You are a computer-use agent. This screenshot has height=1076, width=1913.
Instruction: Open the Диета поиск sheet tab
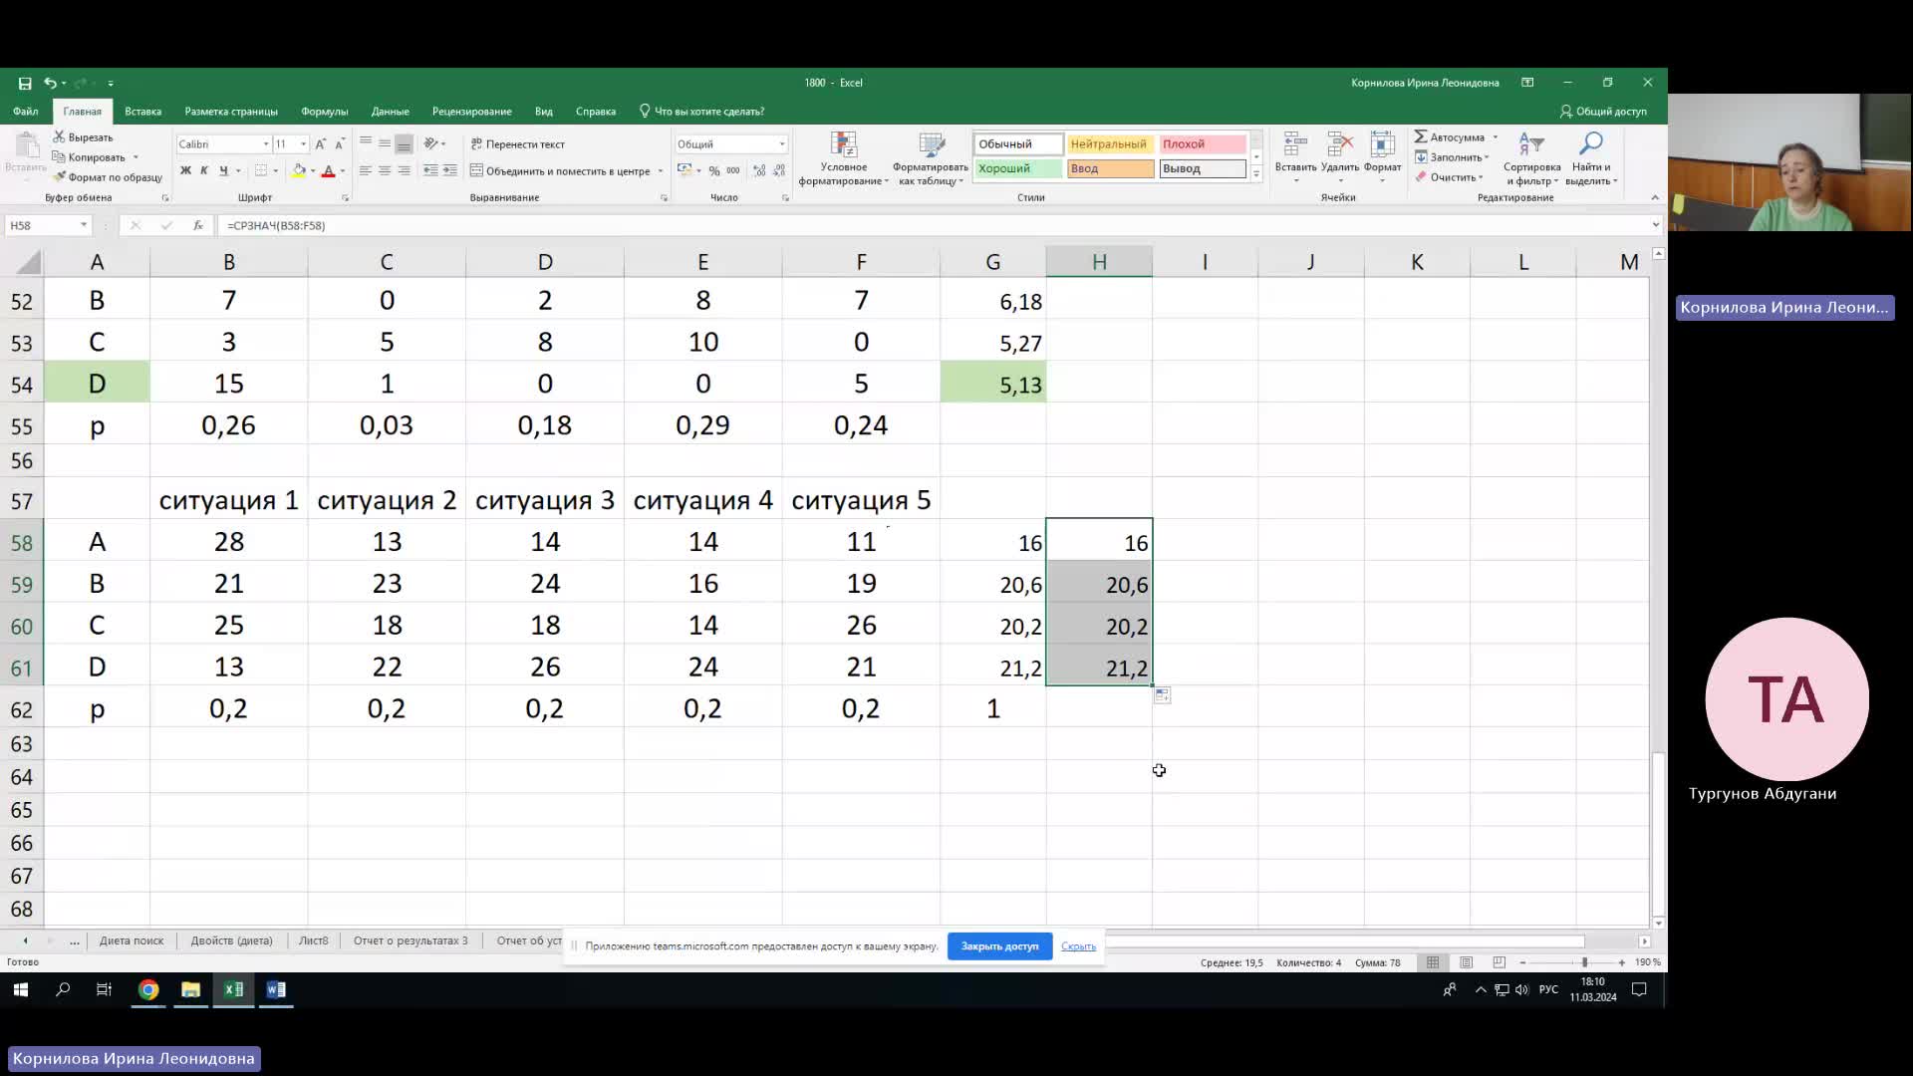click(x=132, y=941)
